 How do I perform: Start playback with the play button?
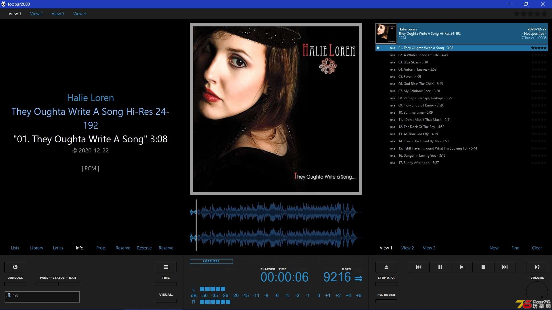click(462, 267)
